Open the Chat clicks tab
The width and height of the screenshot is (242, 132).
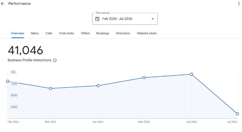(67, 33)
